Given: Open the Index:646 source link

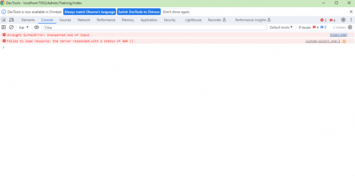Looking at the screenshot, I should pos(338,35).
